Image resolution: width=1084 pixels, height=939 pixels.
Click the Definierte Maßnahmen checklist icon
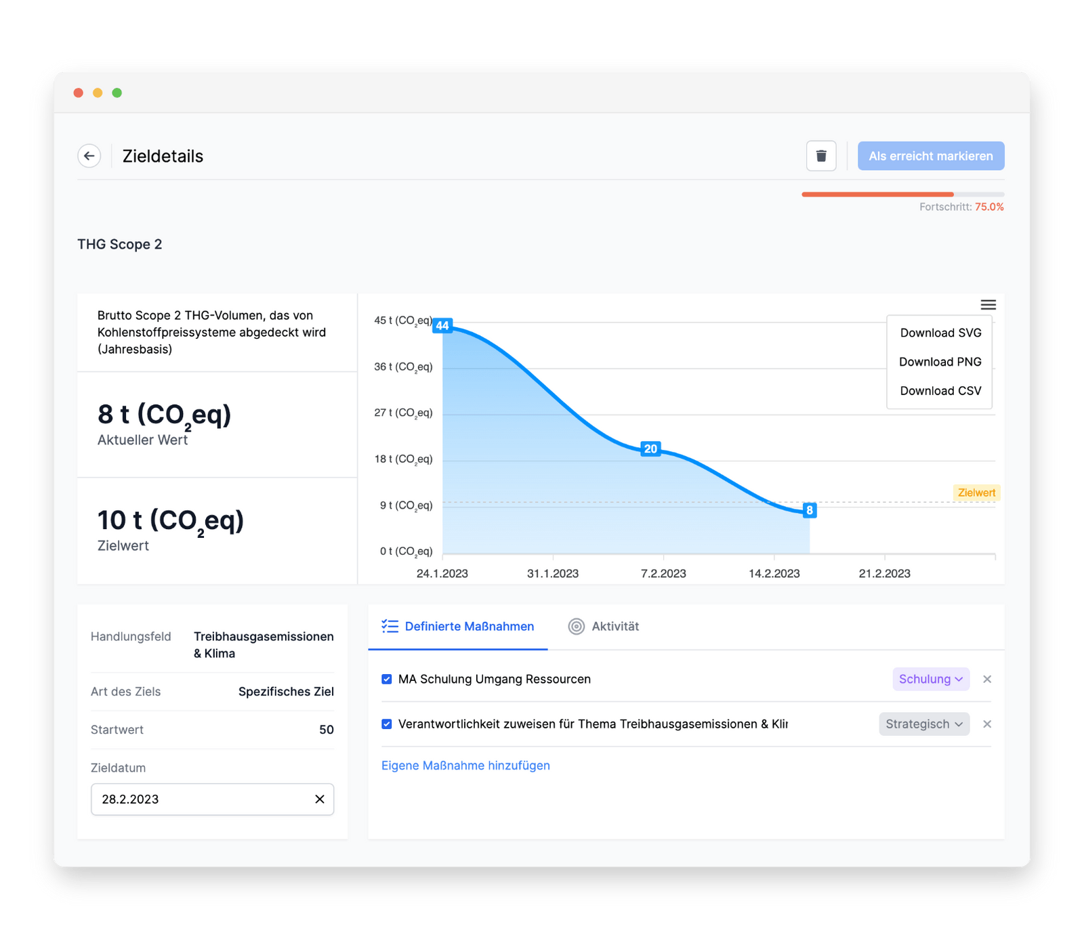click(x=390, y=627)
